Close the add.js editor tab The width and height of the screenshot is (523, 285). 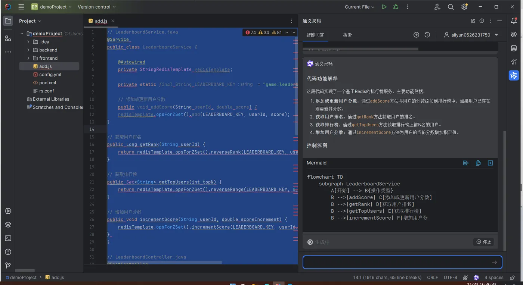pos(113,21)
